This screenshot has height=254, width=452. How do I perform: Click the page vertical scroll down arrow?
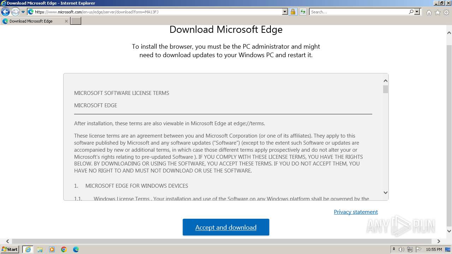pos(449,231)
